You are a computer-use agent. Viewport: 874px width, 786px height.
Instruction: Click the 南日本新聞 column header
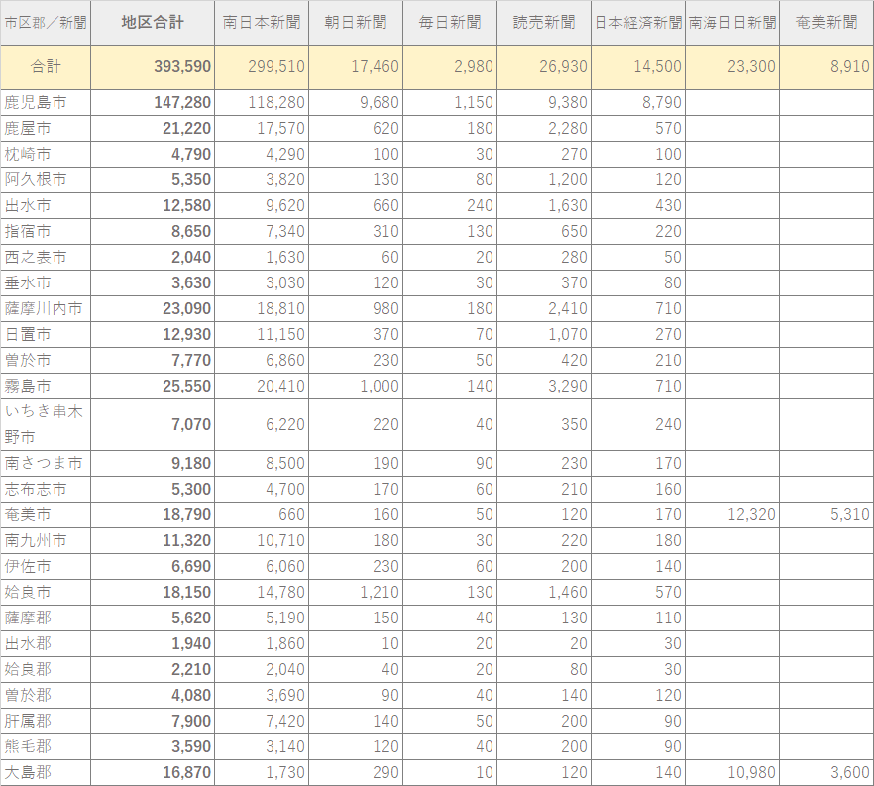262,22
